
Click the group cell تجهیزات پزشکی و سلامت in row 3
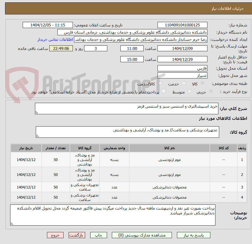85,187
